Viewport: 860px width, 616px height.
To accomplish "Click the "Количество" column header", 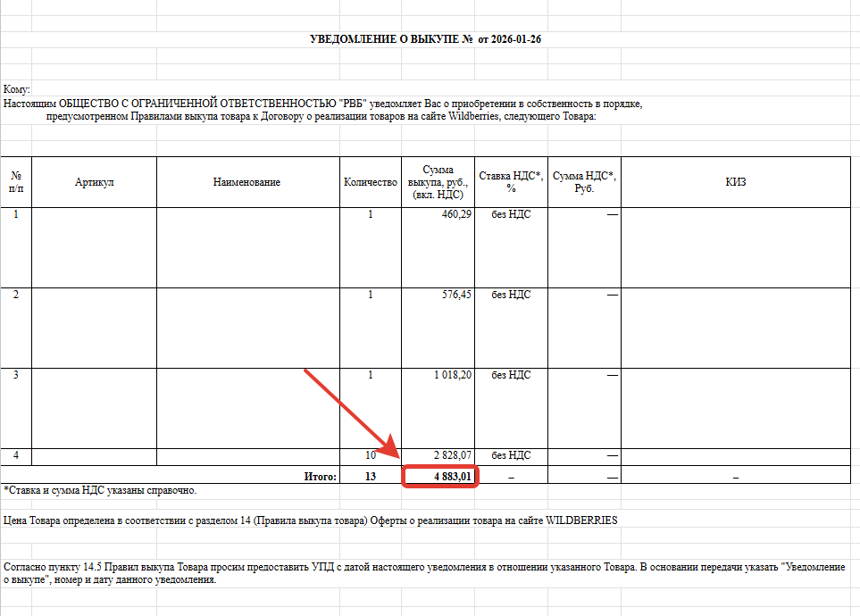I will click(x=370, y=182).
